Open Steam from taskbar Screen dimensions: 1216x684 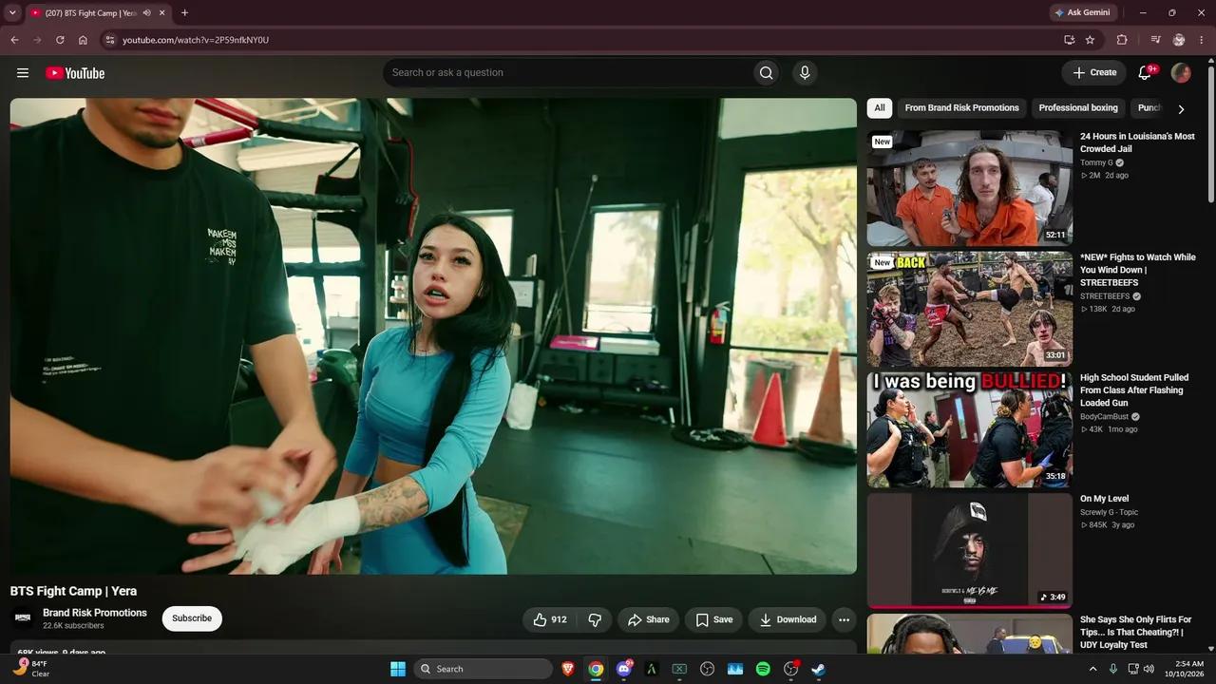coord(818,669)
